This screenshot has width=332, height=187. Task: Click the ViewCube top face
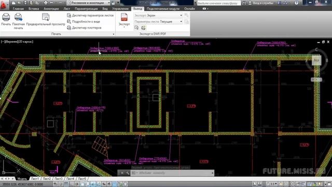click(316, 60)
